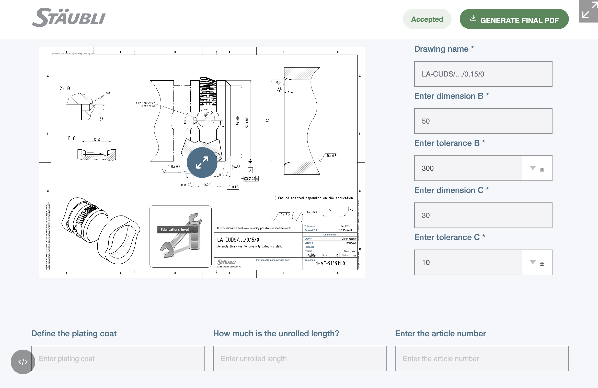
Task: Click the article number input field
Action: [482, 359]
